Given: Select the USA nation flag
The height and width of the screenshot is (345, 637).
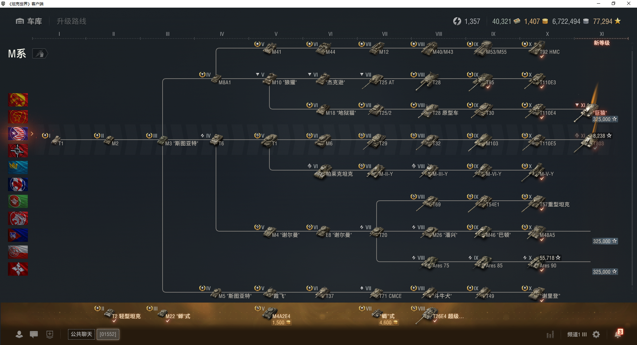Looking at the screenshot, I should 18,134.
